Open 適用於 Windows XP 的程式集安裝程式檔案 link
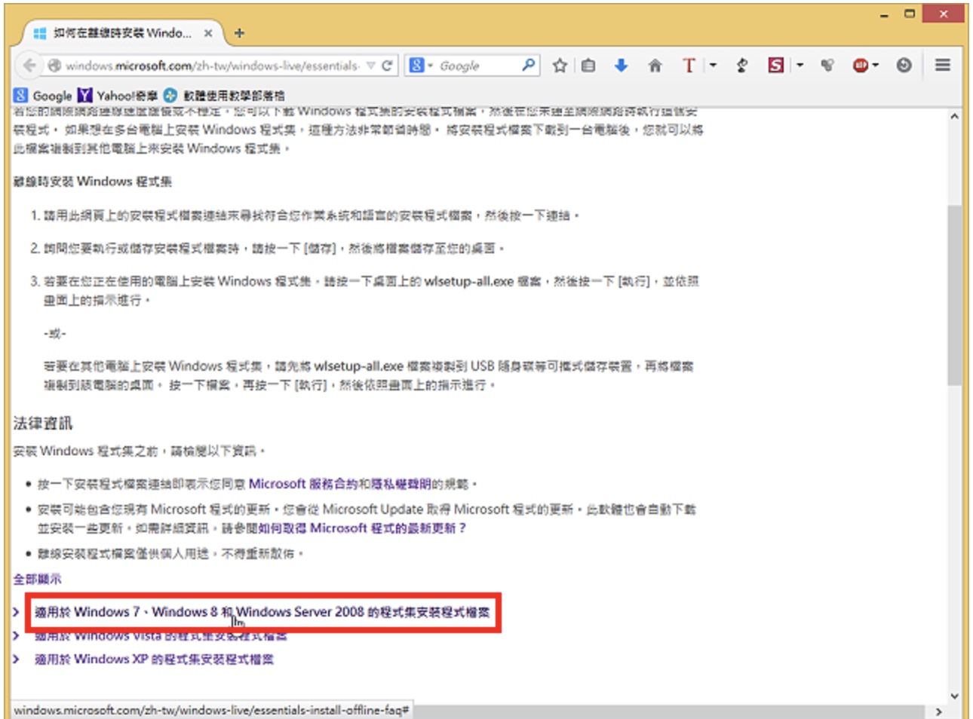Viewport: 973px width, 719px height. click(154, 659)
